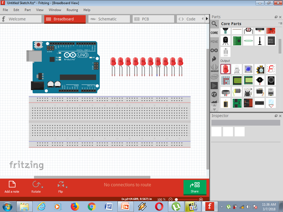Click the zoom slider handle
283x212 pixels.
[x=176, y=199]
